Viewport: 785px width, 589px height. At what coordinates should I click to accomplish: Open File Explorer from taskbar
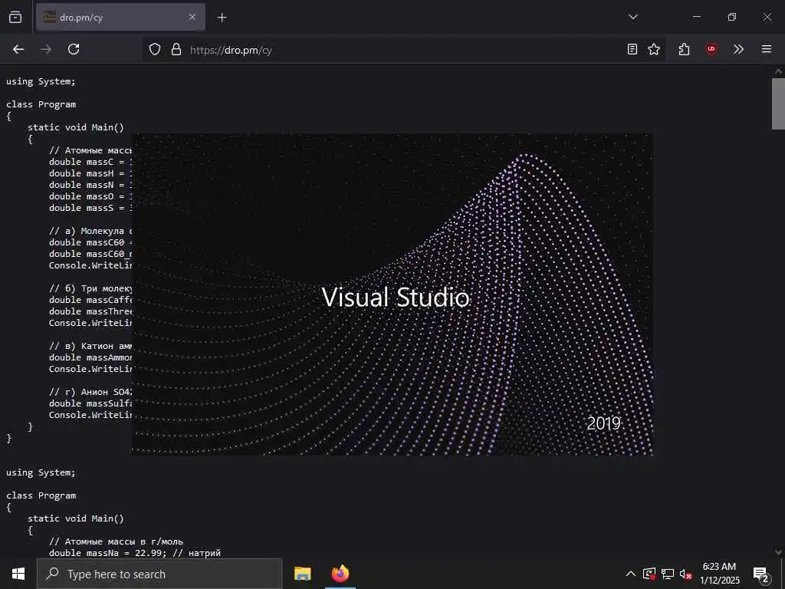click(x=302, y=574)
